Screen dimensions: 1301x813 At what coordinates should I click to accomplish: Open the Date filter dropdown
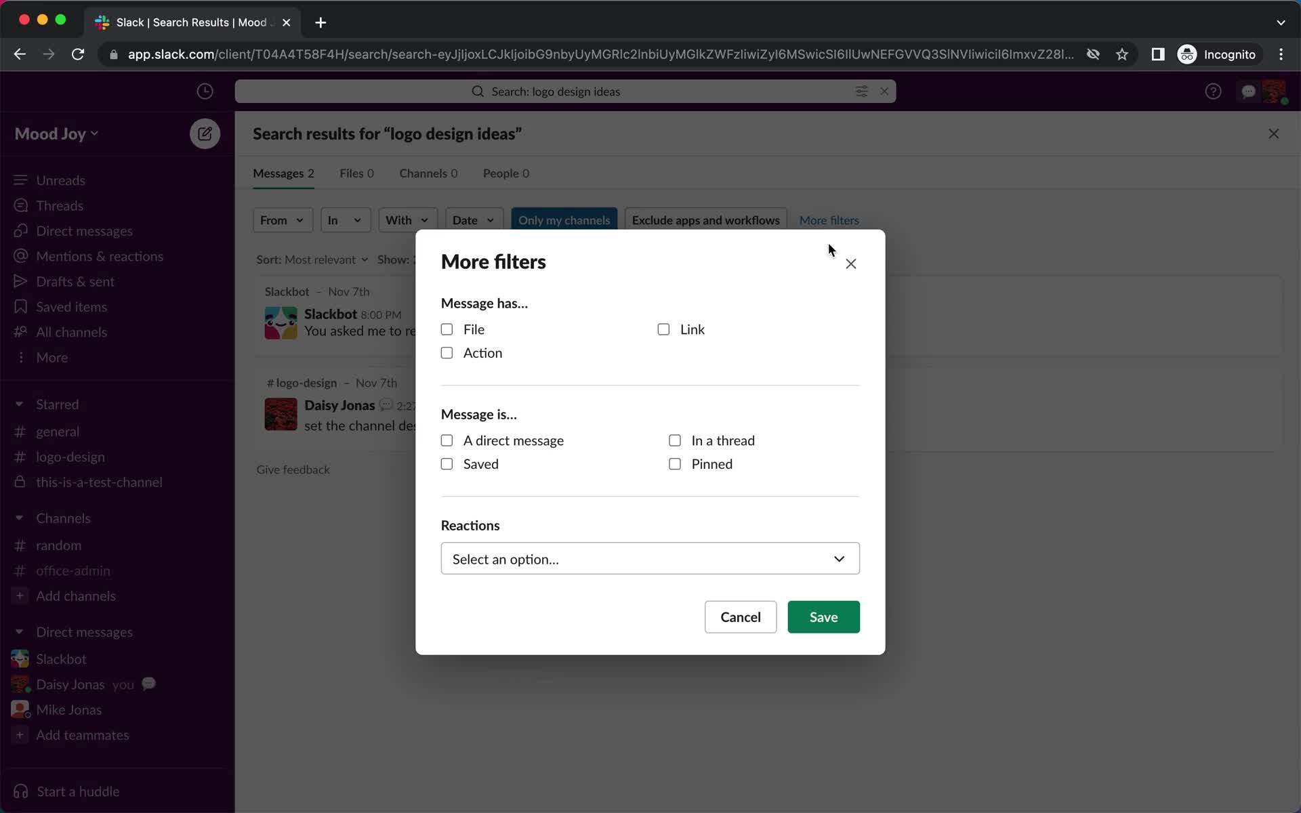point(472,220)
